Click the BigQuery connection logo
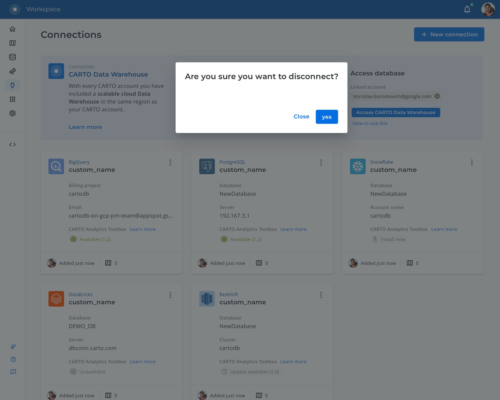This screenshot has width=500, height=400. (56, 166)
